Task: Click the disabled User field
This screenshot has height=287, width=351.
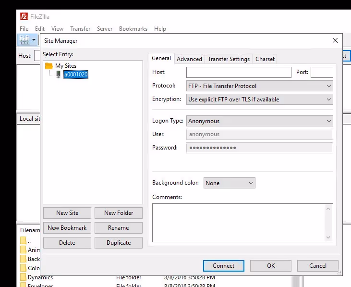Action: [259, 134]
